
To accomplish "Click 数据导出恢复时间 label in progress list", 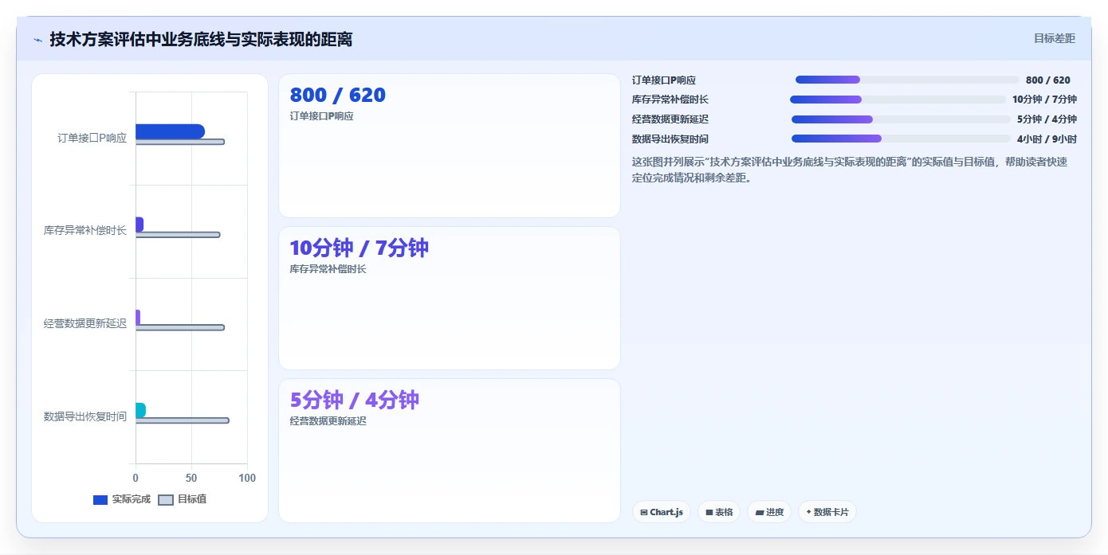I will click(x=670, y=139).
